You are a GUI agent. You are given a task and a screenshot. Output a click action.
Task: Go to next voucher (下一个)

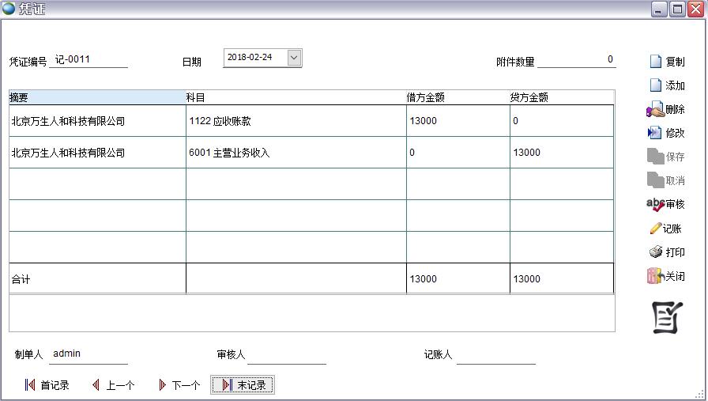(179, 385)
